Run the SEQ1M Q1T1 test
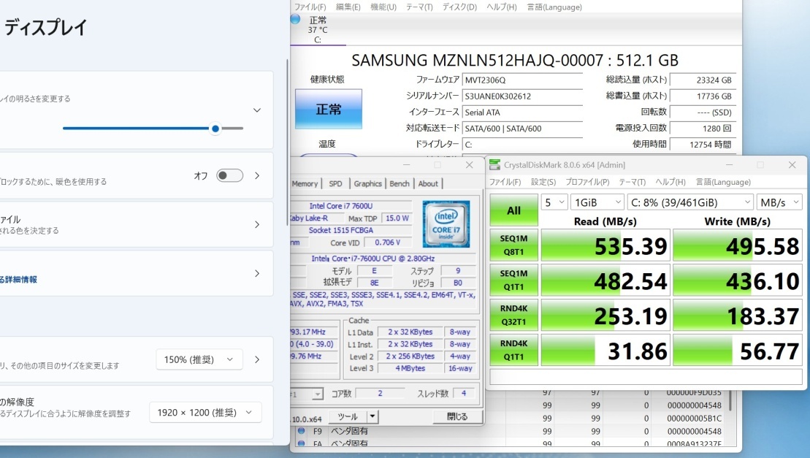 click(x=513, y=280)
